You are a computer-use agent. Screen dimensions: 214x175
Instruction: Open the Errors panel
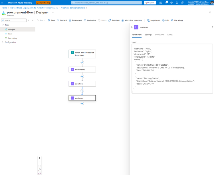[102, 20]
